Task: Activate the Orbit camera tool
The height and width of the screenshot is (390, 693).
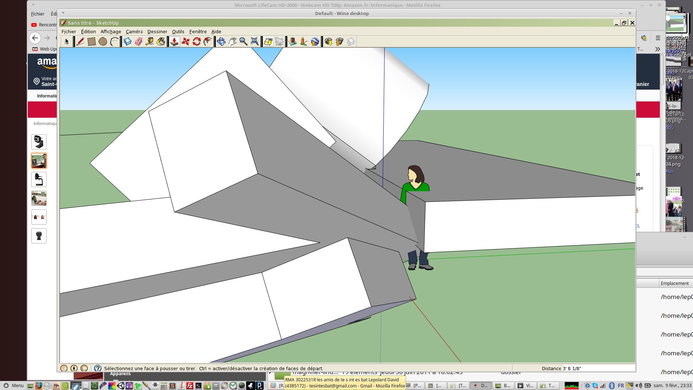Action: (221, 42)
